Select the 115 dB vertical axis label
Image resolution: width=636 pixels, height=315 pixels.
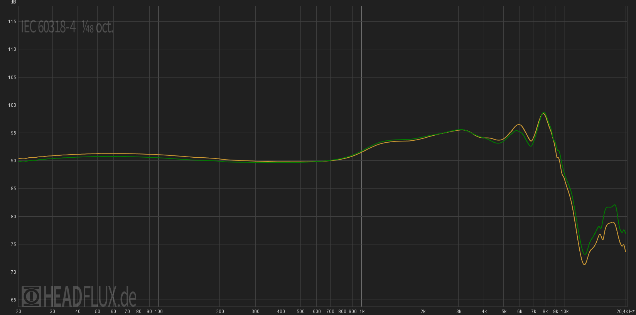[12, 22]
